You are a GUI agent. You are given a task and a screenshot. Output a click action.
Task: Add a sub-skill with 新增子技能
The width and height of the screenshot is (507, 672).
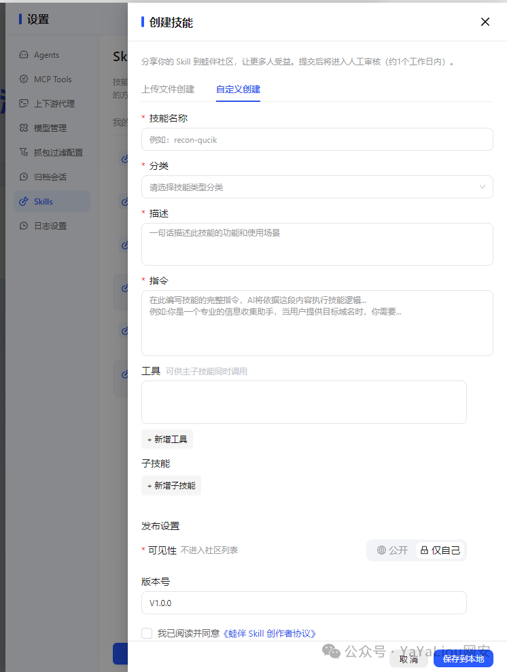pyautogui.click(x=171, y=486)
